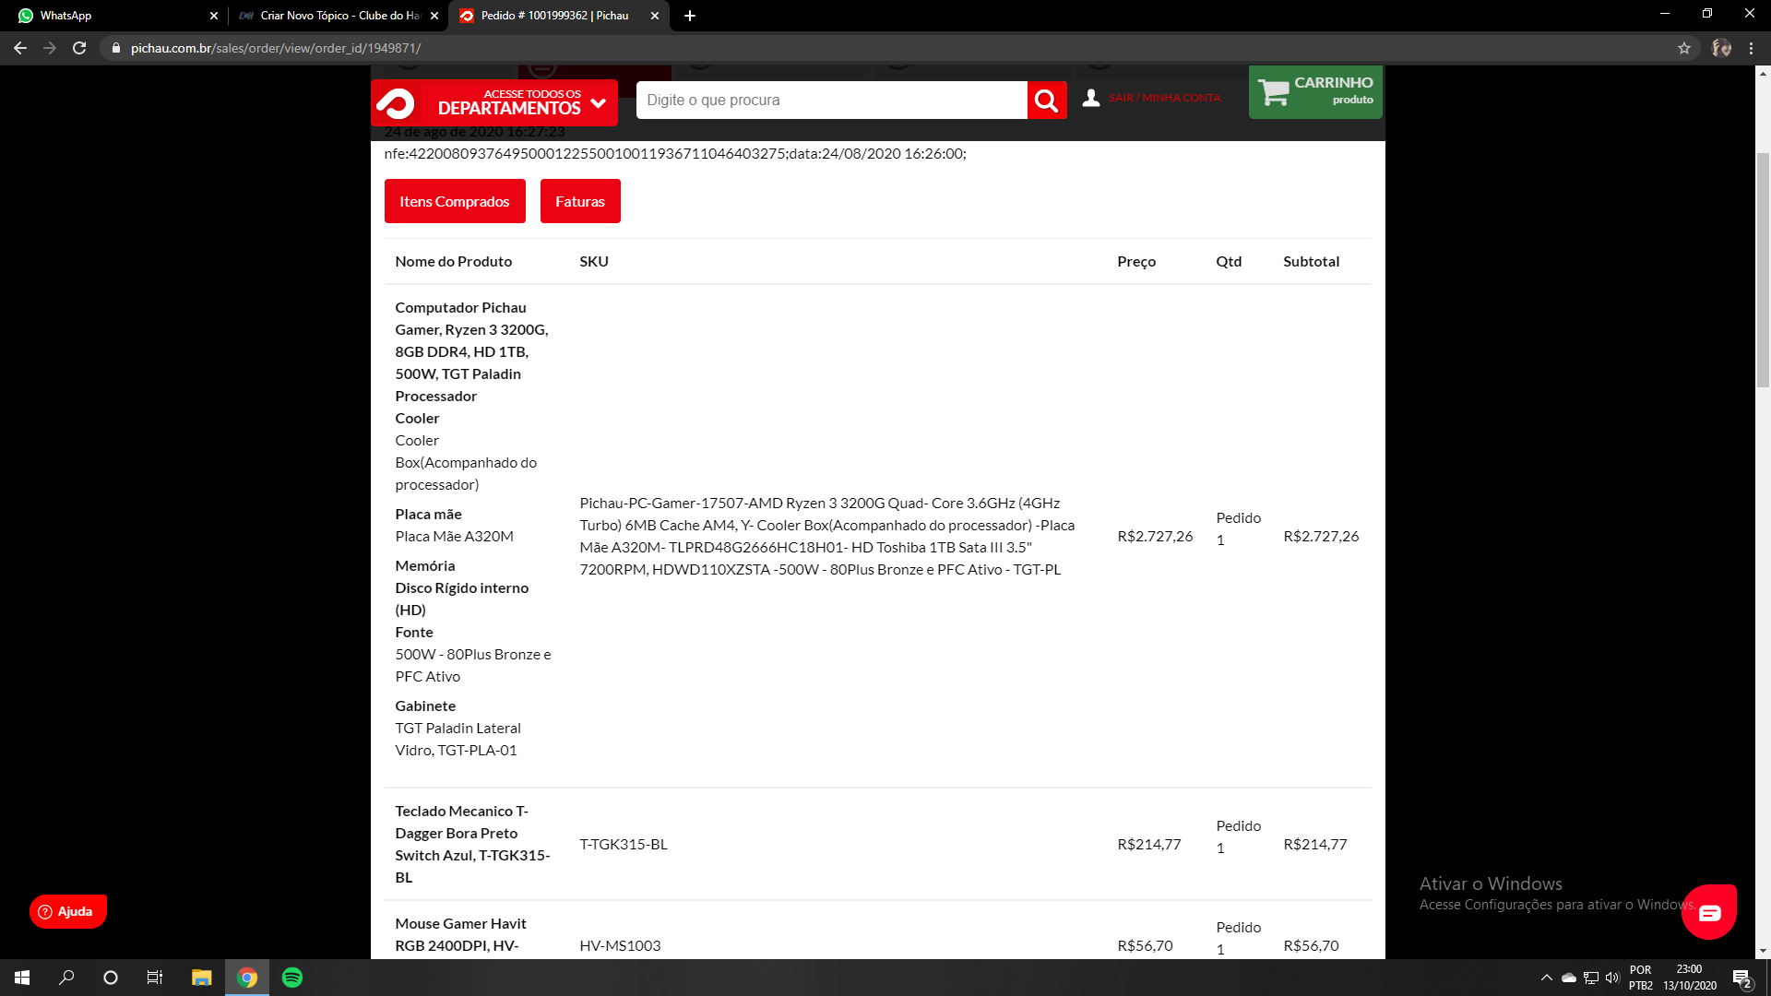The image size is (1771, 996).
Task: Click the volume speaker tray icon
Action: pyautogui.click(x=1612, y=978)
